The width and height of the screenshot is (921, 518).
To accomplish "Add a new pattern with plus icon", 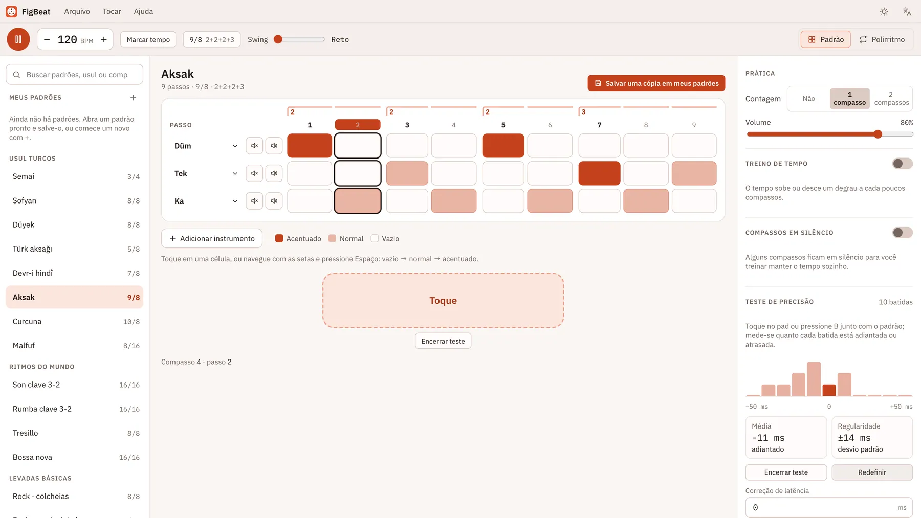I will (x=133, y=98).
